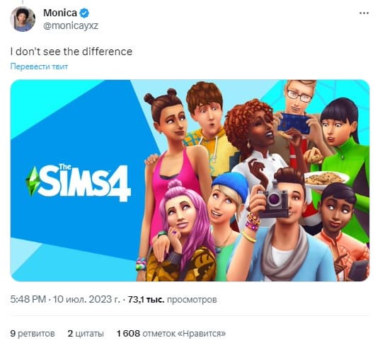Click the blue verified badge
Image resolution: width=380 pixels, height=345 pixels.
click(x=84, y=13)
